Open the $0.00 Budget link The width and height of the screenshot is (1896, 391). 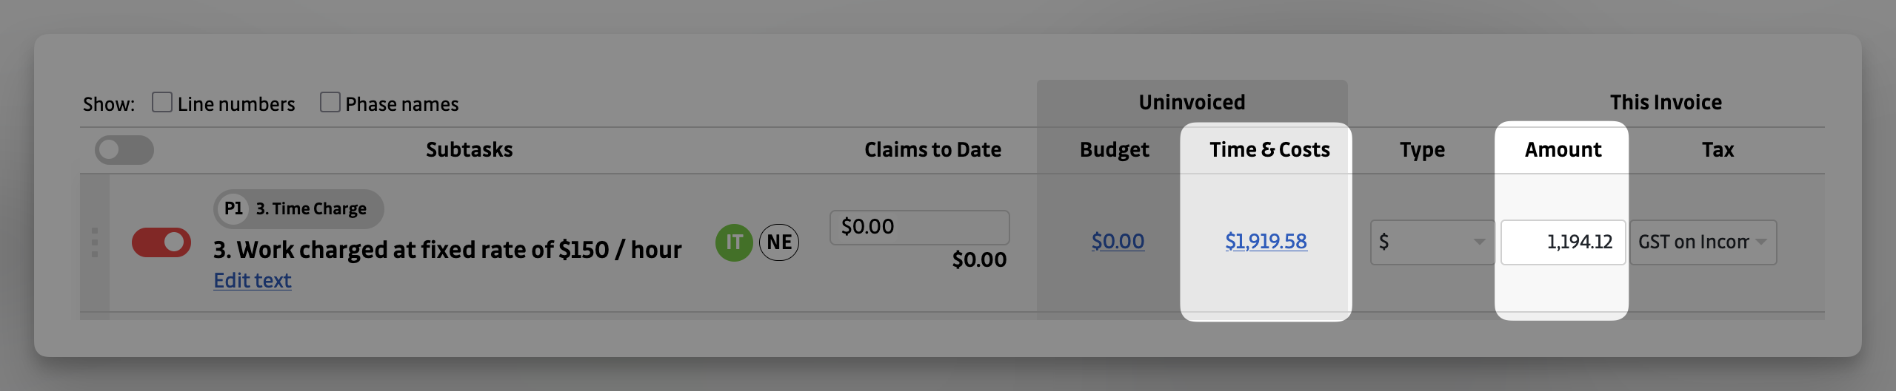coord(1118,241)
